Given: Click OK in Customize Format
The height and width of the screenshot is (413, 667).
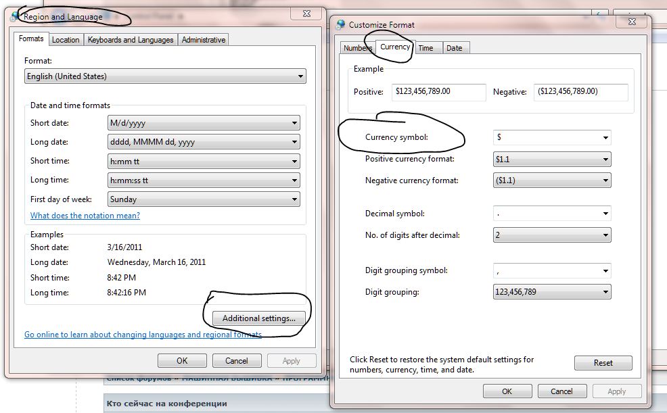Looking at the screenshot, I should pos(507,391).
